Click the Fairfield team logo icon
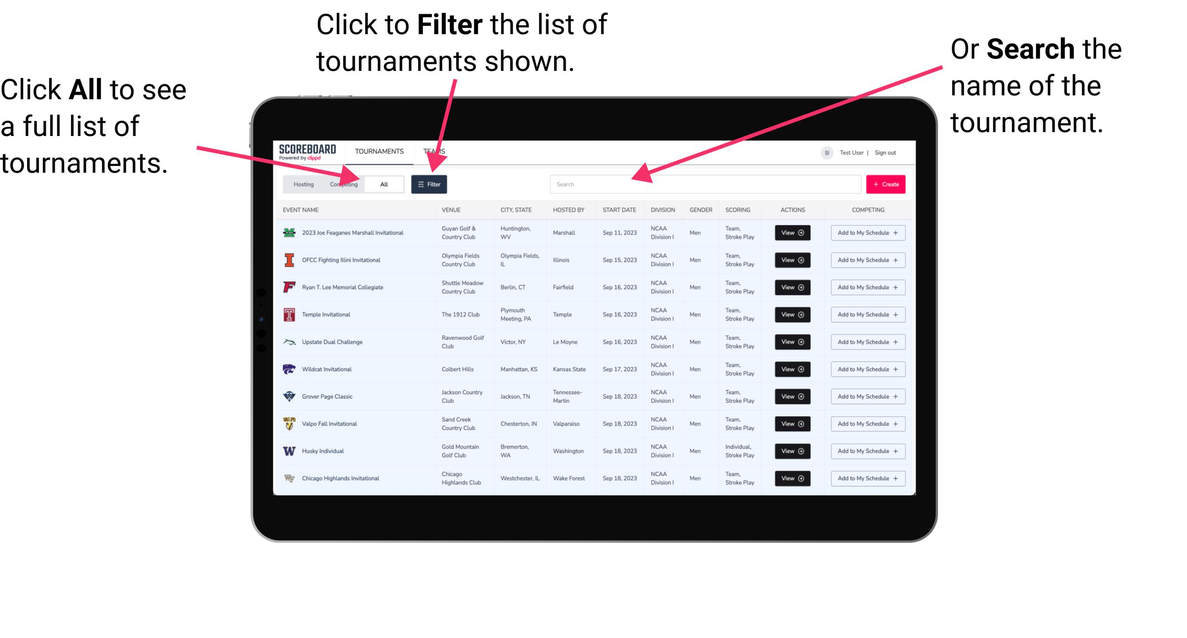1187x638 pixels. click(288, 287)
